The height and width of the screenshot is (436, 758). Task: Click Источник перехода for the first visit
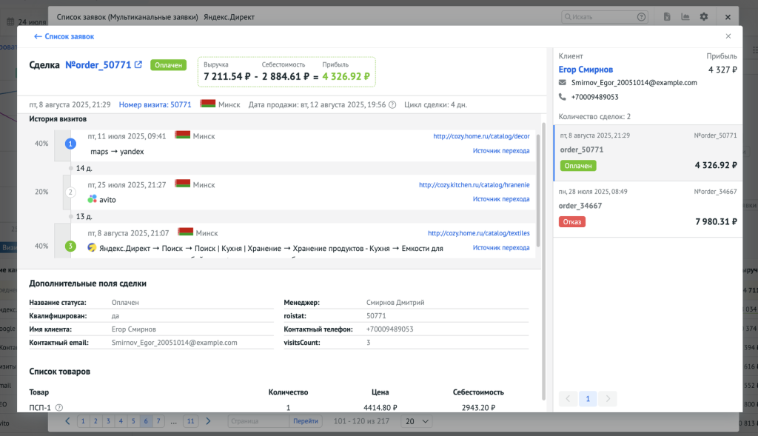point(501,151)
